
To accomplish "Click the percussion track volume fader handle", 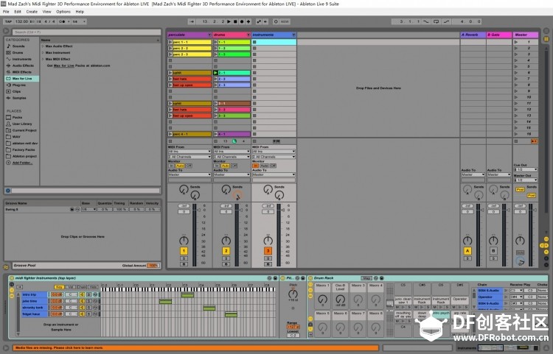I will click(198, 210).
